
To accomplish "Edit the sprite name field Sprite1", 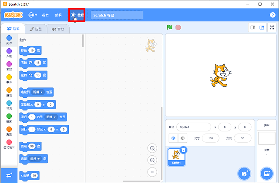I will 194,127.
